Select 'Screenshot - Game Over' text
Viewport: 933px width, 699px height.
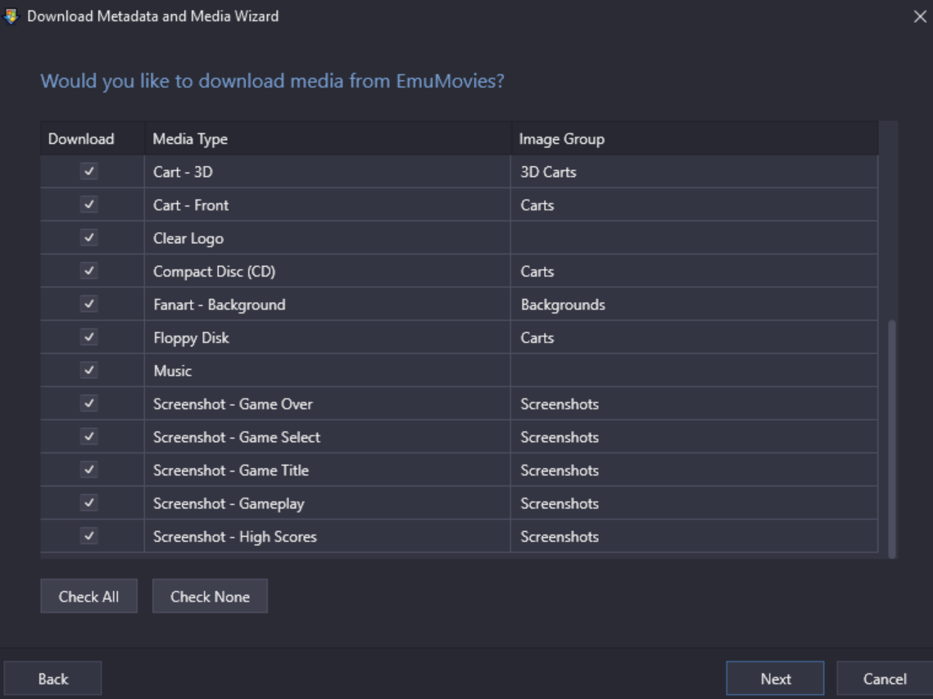click(233, 404)
